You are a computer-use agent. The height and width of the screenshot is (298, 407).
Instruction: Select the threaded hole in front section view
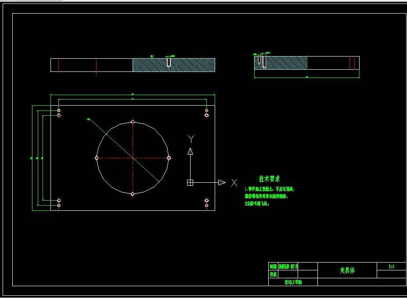tap(169, 63)
